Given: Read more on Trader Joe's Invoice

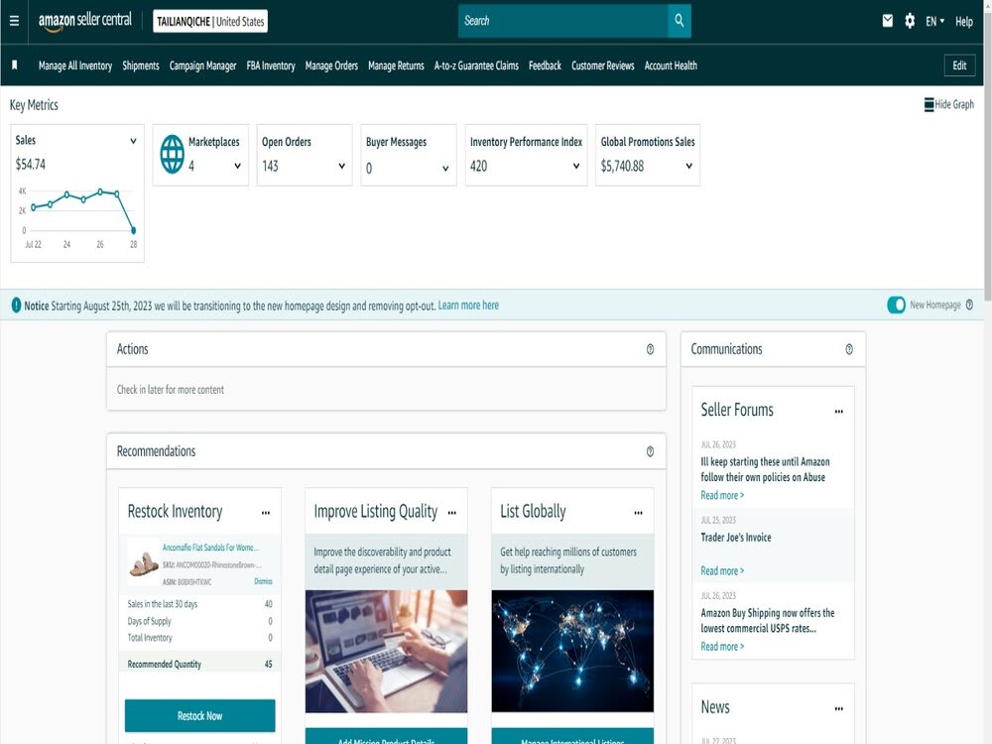Looking at the screenshot, I should (722, 570).
